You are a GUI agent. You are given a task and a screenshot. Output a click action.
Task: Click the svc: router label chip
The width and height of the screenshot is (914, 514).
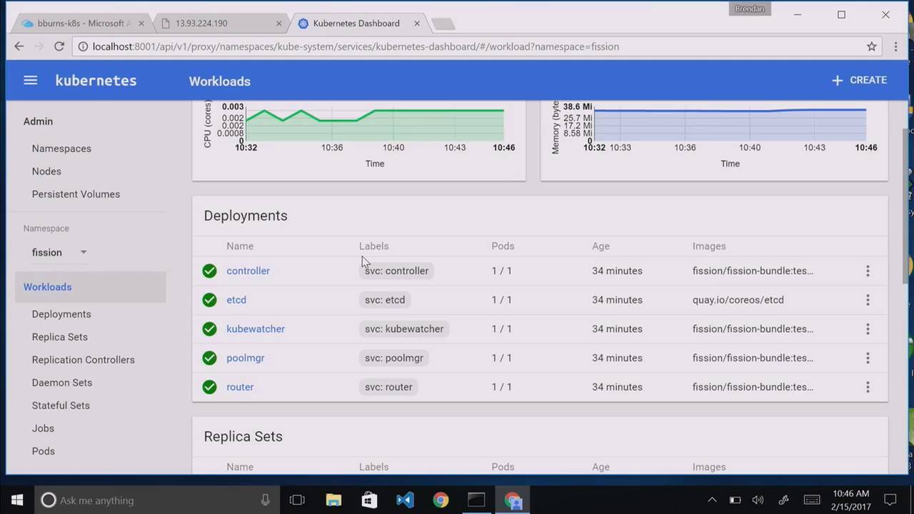click(x=388, y=387)
